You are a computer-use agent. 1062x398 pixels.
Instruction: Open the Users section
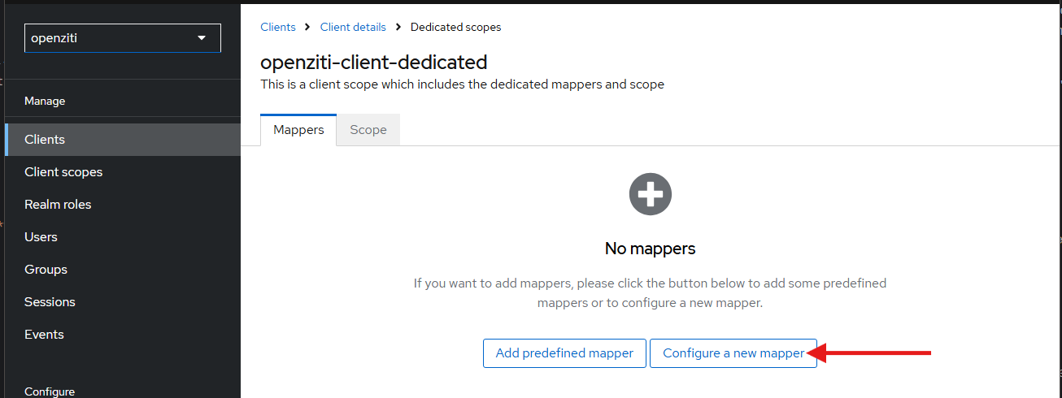coord(41,237)
